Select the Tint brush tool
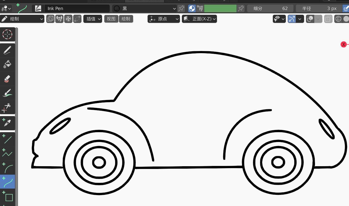Image resolution: width=349 pixels, height=206 pixels. coord(7,93)
